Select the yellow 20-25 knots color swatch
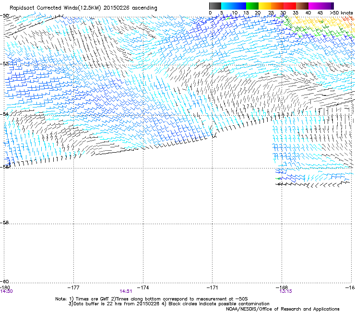 click(265, 6)
